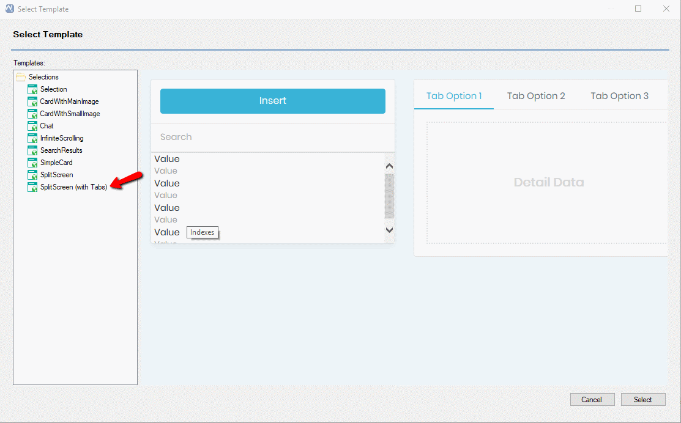
Task: Click the CardWithMainImage template icon
Action: tap(32, 101)
